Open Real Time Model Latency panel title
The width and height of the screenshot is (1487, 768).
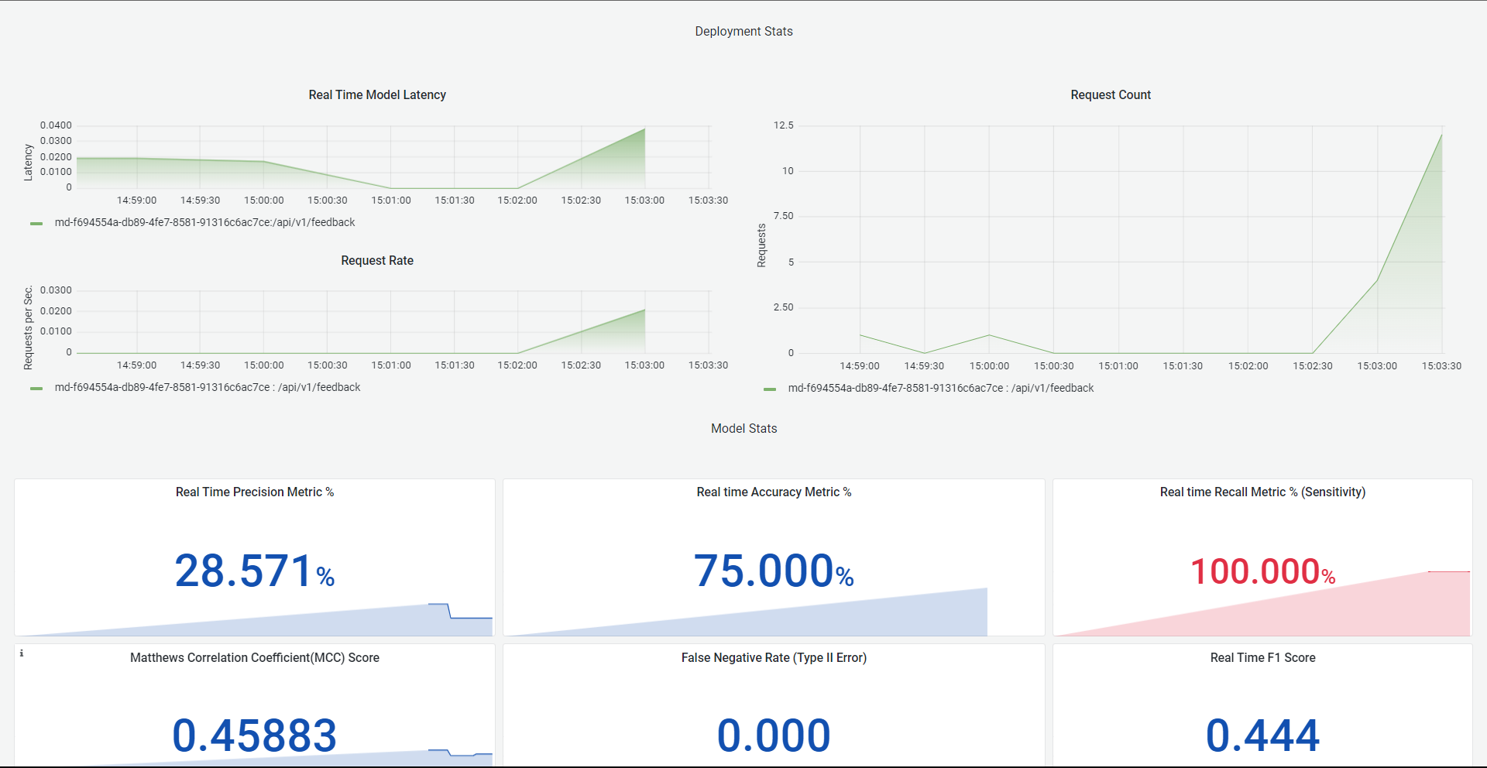(x=377, y=94)
